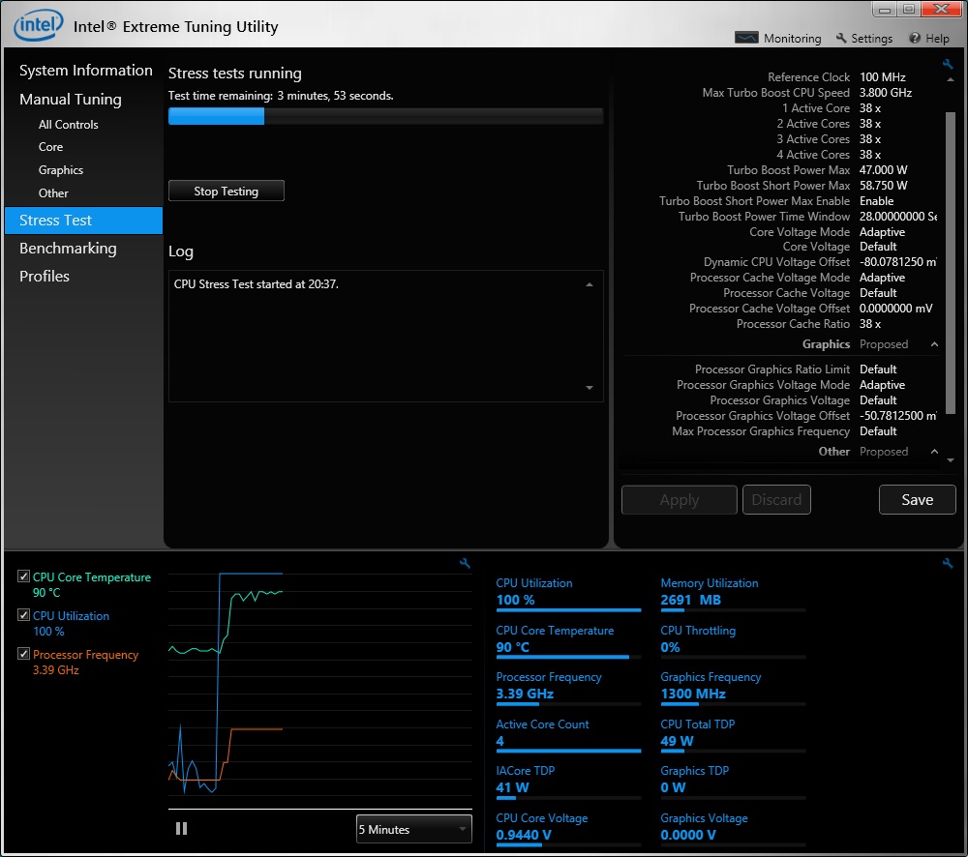Open the Benchmarking section
Screen dimensions: 968x857
pos(68,248)
